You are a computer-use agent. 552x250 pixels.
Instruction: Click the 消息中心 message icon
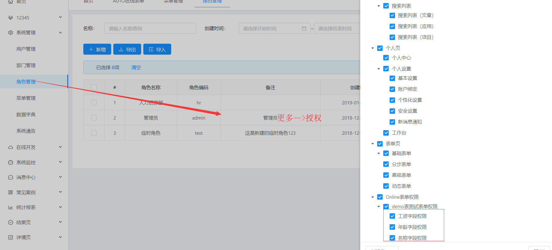11,177
